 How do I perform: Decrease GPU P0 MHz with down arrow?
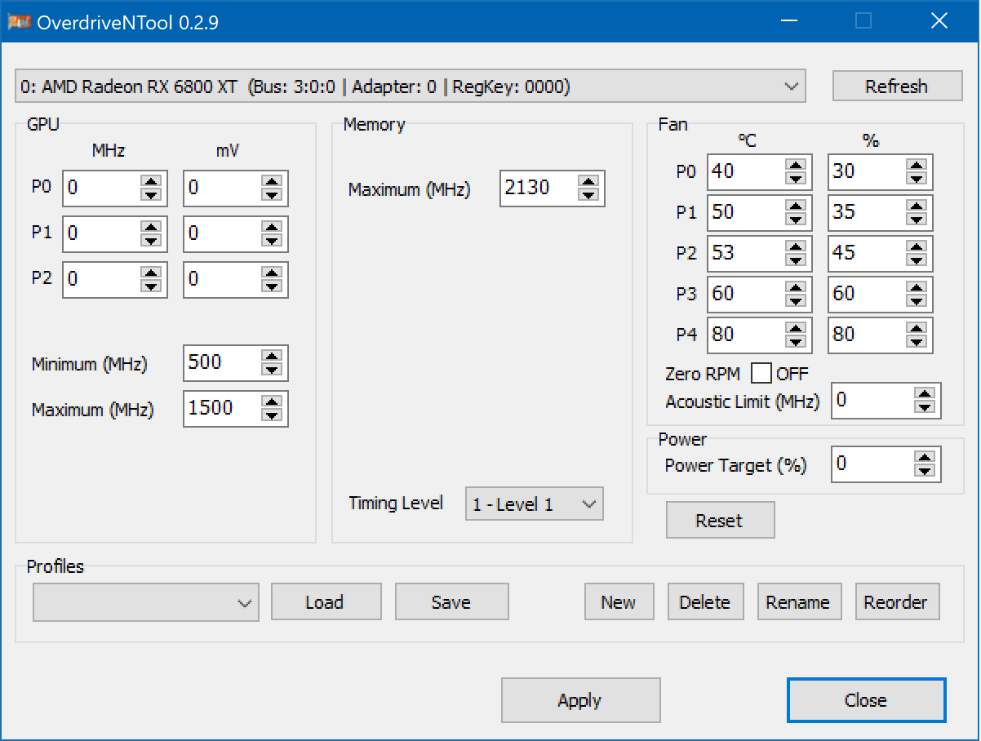150,194
